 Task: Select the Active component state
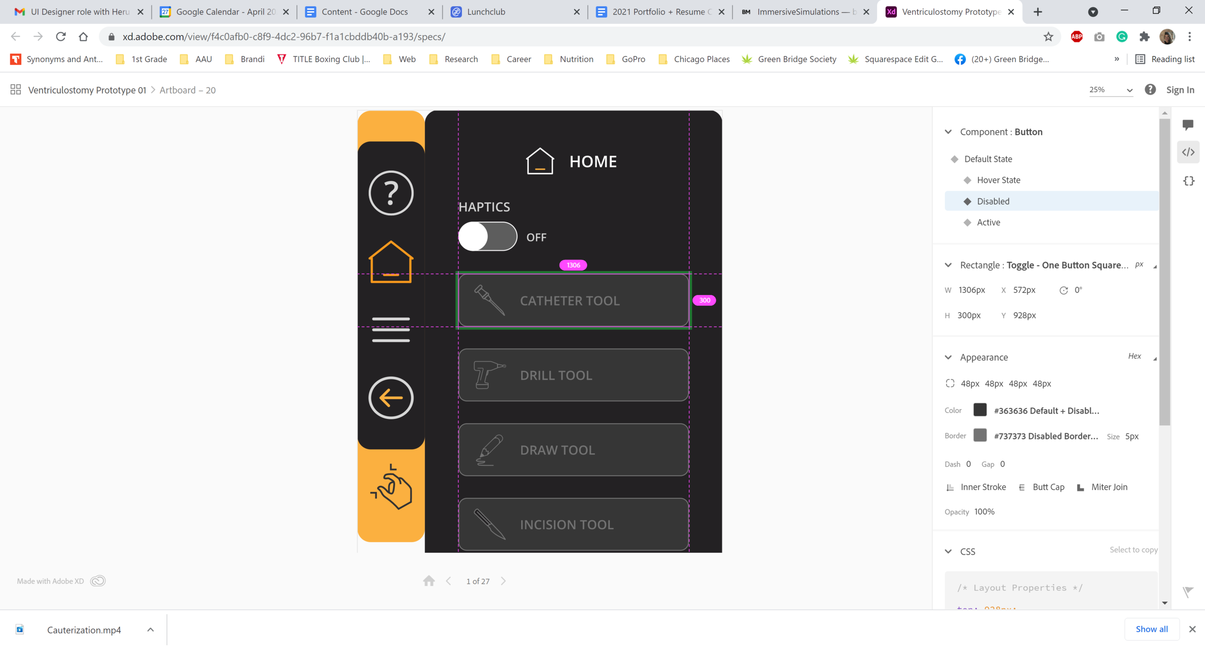(x=988, y=222)
